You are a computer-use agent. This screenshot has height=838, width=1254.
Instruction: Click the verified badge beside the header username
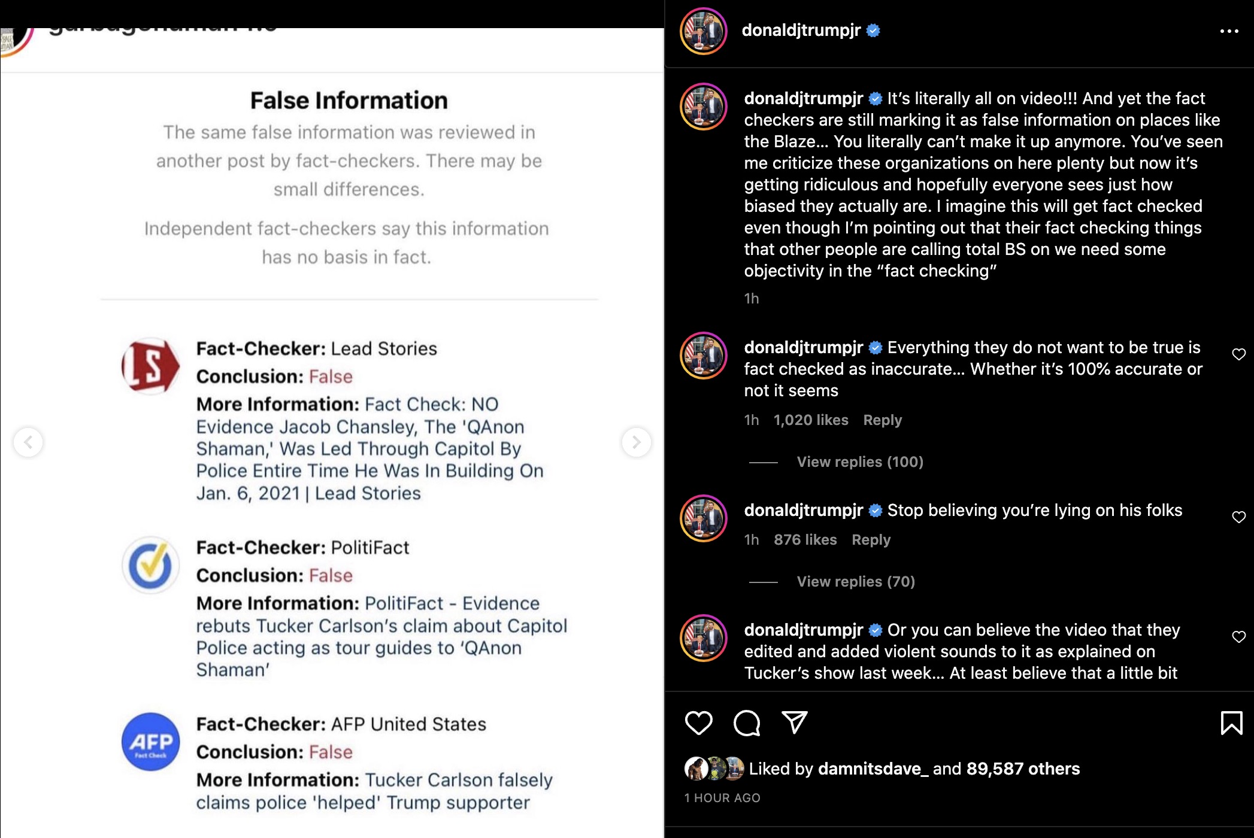tap(873, 31)
